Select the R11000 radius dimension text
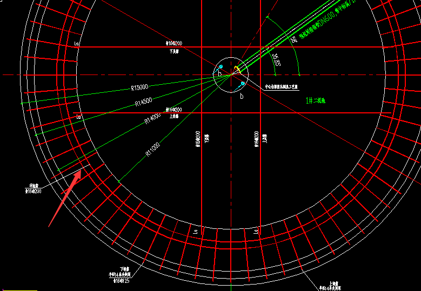 tap(153, 149)
